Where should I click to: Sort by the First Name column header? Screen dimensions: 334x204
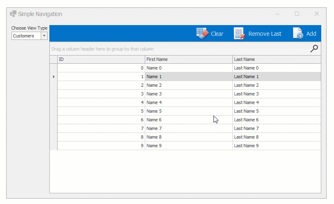click(188, 59)
